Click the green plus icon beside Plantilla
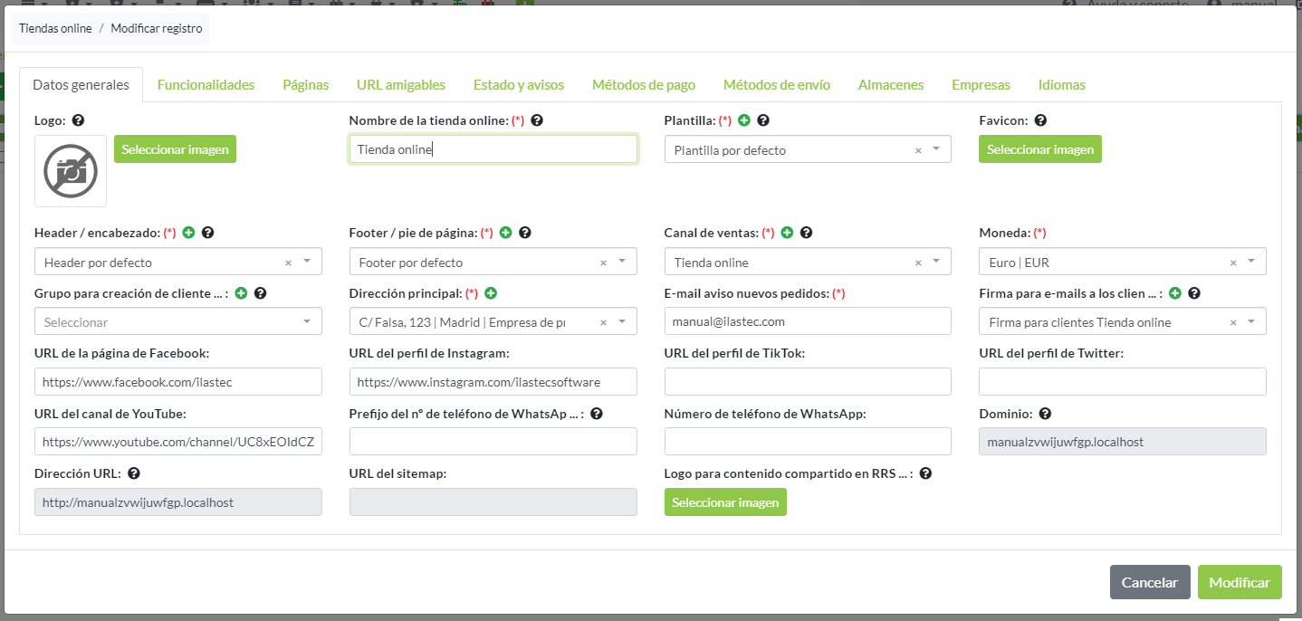This screenshot has width=1302, height=621. point(744,120)
